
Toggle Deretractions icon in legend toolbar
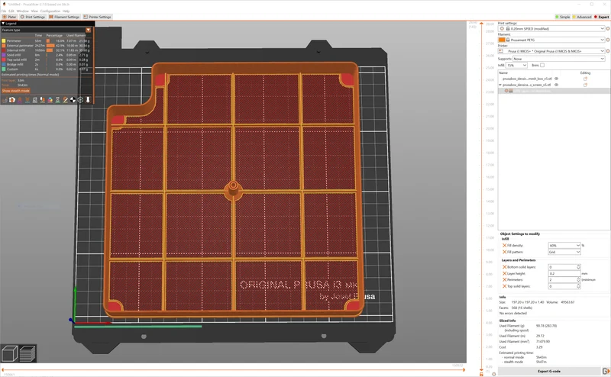tap(27, 100)
